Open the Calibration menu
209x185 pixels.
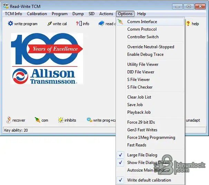(37, 14)
